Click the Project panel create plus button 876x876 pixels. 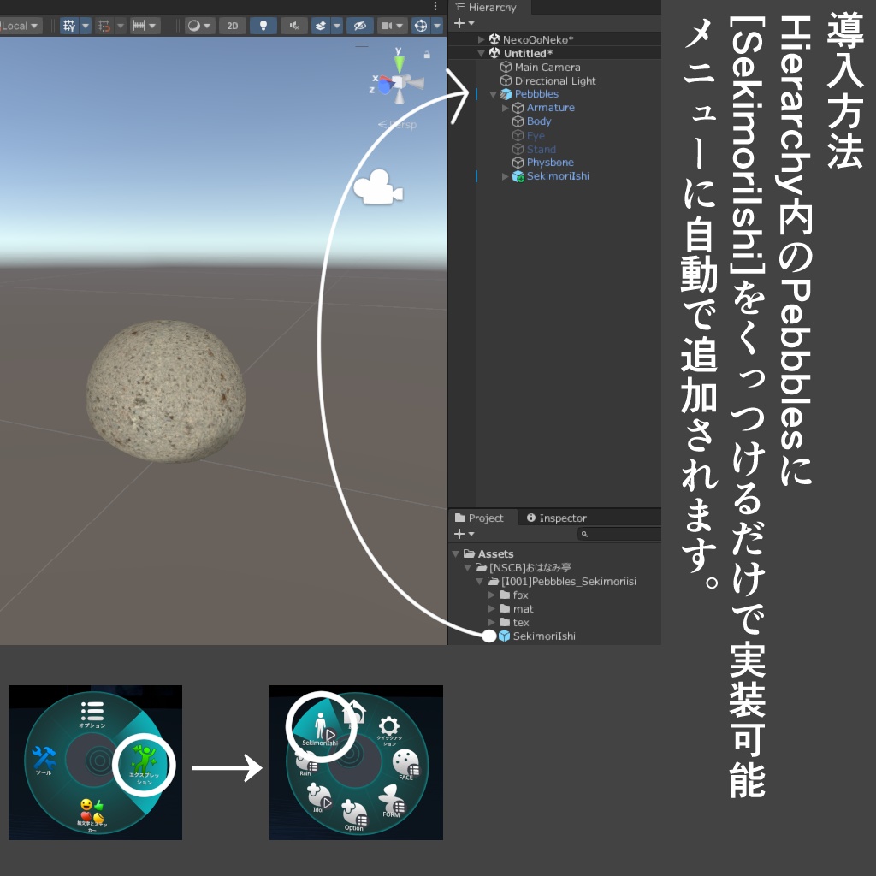(x=459, y=533)
